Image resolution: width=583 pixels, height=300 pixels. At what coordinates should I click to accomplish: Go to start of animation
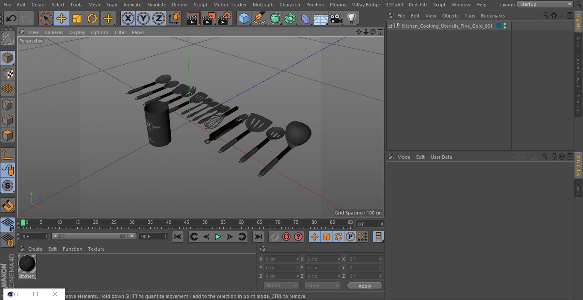click(x=178, y=237)
